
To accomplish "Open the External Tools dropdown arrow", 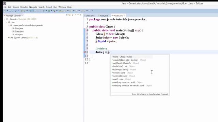I will tap(57, 11).
